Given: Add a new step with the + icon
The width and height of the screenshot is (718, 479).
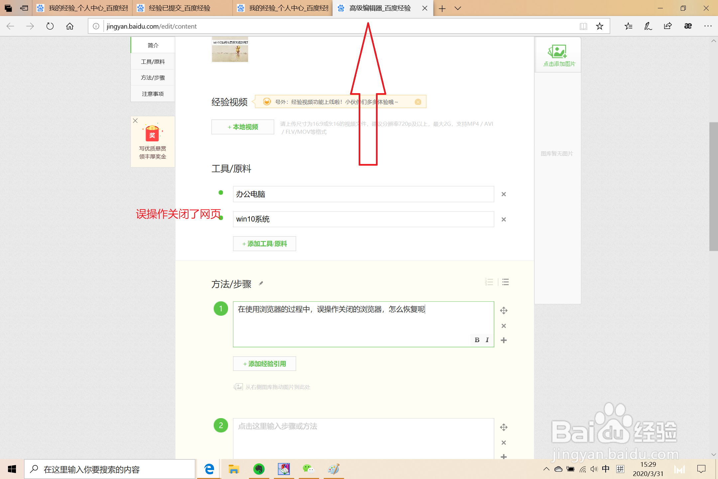Looking at the screenshot, I should [504, 340].
